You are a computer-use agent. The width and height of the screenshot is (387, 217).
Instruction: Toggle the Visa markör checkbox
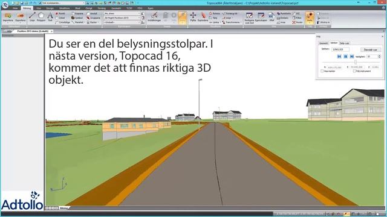tap(322, 71)
